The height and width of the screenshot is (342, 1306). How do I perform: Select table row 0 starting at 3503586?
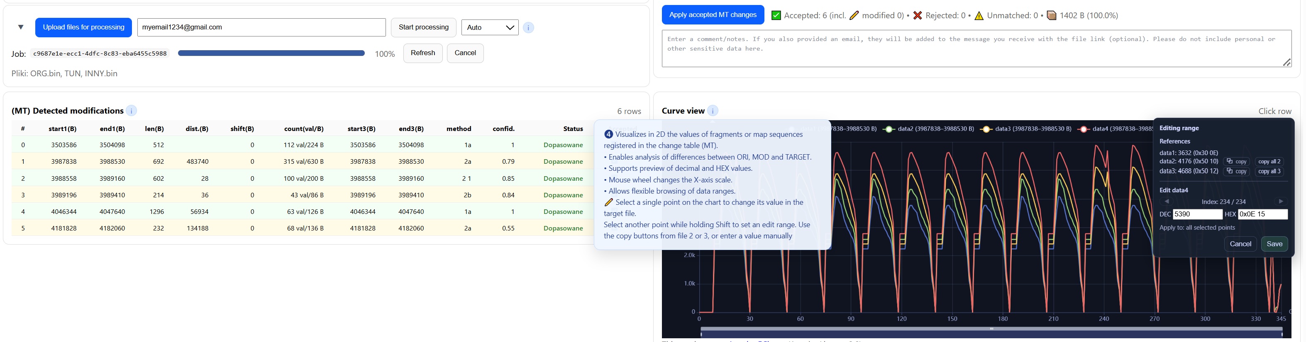tap(303, 145)
